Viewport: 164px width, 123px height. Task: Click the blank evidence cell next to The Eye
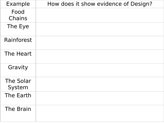(x=100, y=29)
